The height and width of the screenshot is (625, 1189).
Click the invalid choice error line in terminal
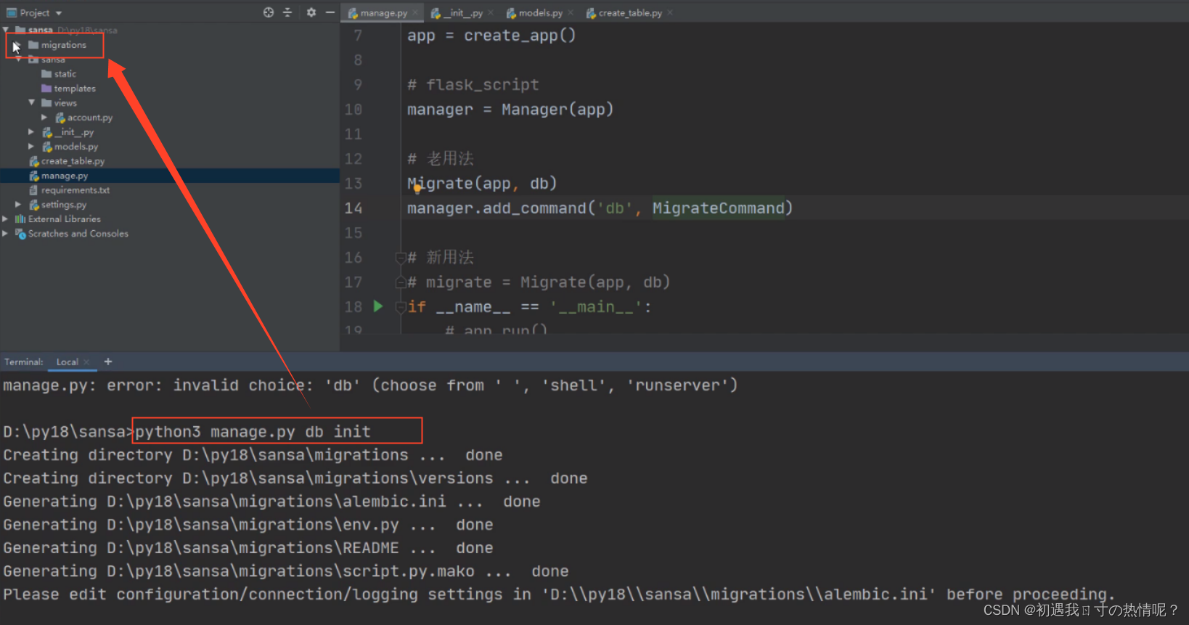(x=370, y=385)
